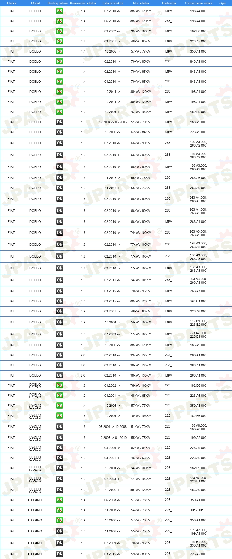Viewport: 232px width, 559px height.
Task: Click production date 10.2009 ->
Action: (x=112, y=520)
